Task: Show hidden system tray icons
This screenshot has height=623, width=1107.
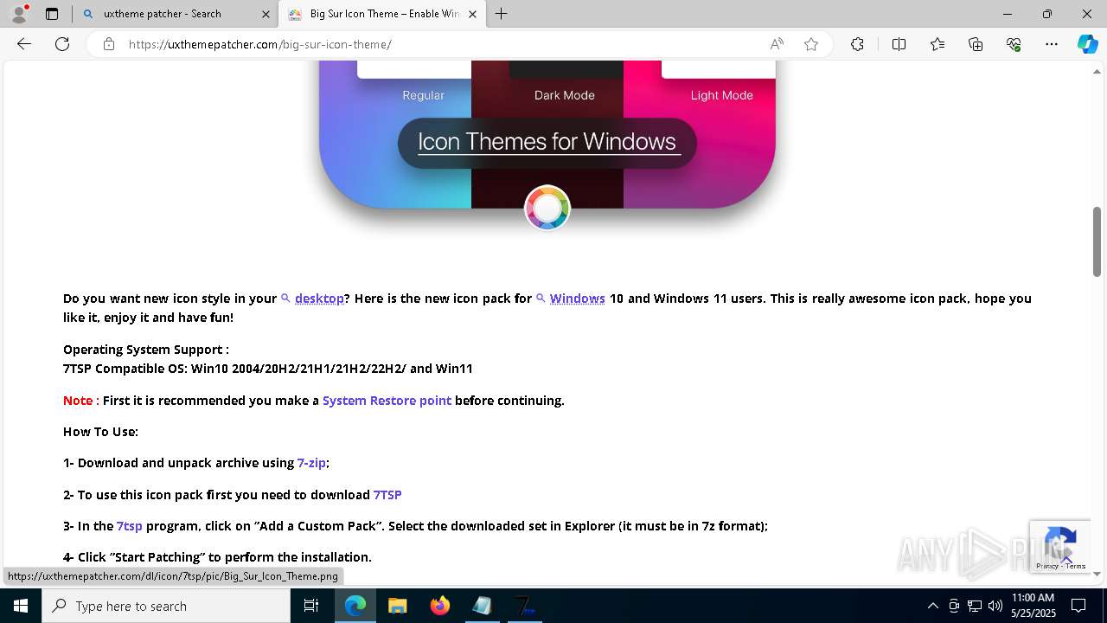Action: (x=933, y=606)
